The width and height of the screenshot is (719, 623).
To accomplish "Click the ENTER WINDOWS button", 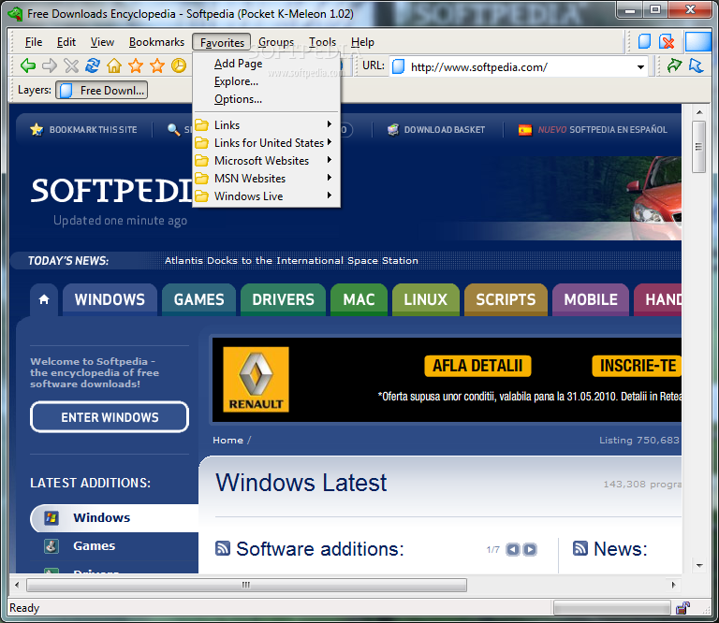I will click(x=110, y=417).
